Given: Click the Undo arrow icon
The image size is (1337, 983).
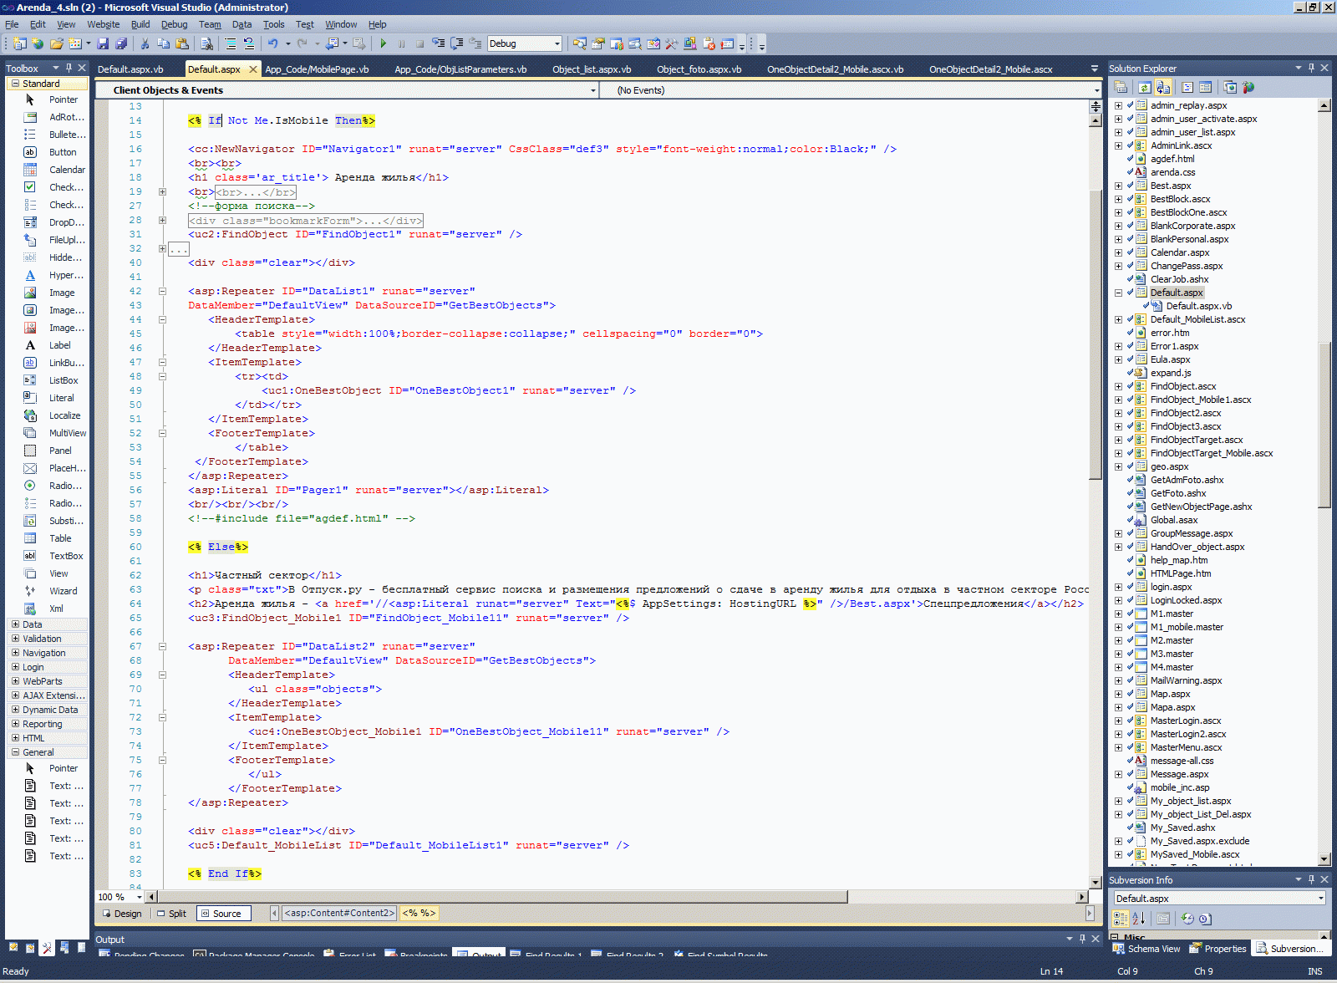Looking at the screenshot, I should (x=272, y=43).
